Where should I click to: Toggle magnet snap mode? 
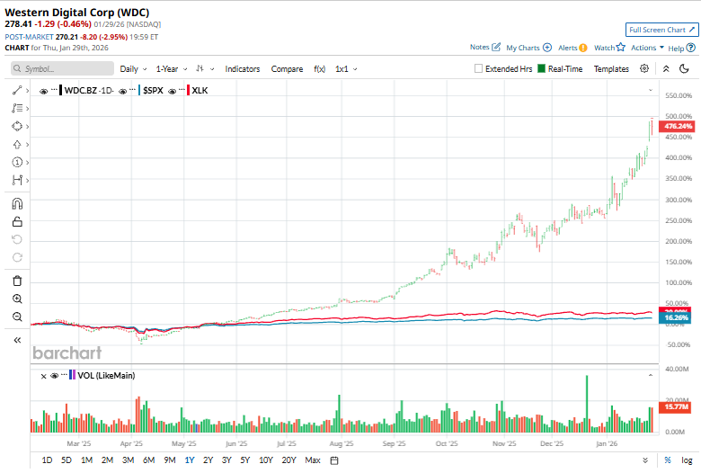pyautogui.click(x=17, y=204)
